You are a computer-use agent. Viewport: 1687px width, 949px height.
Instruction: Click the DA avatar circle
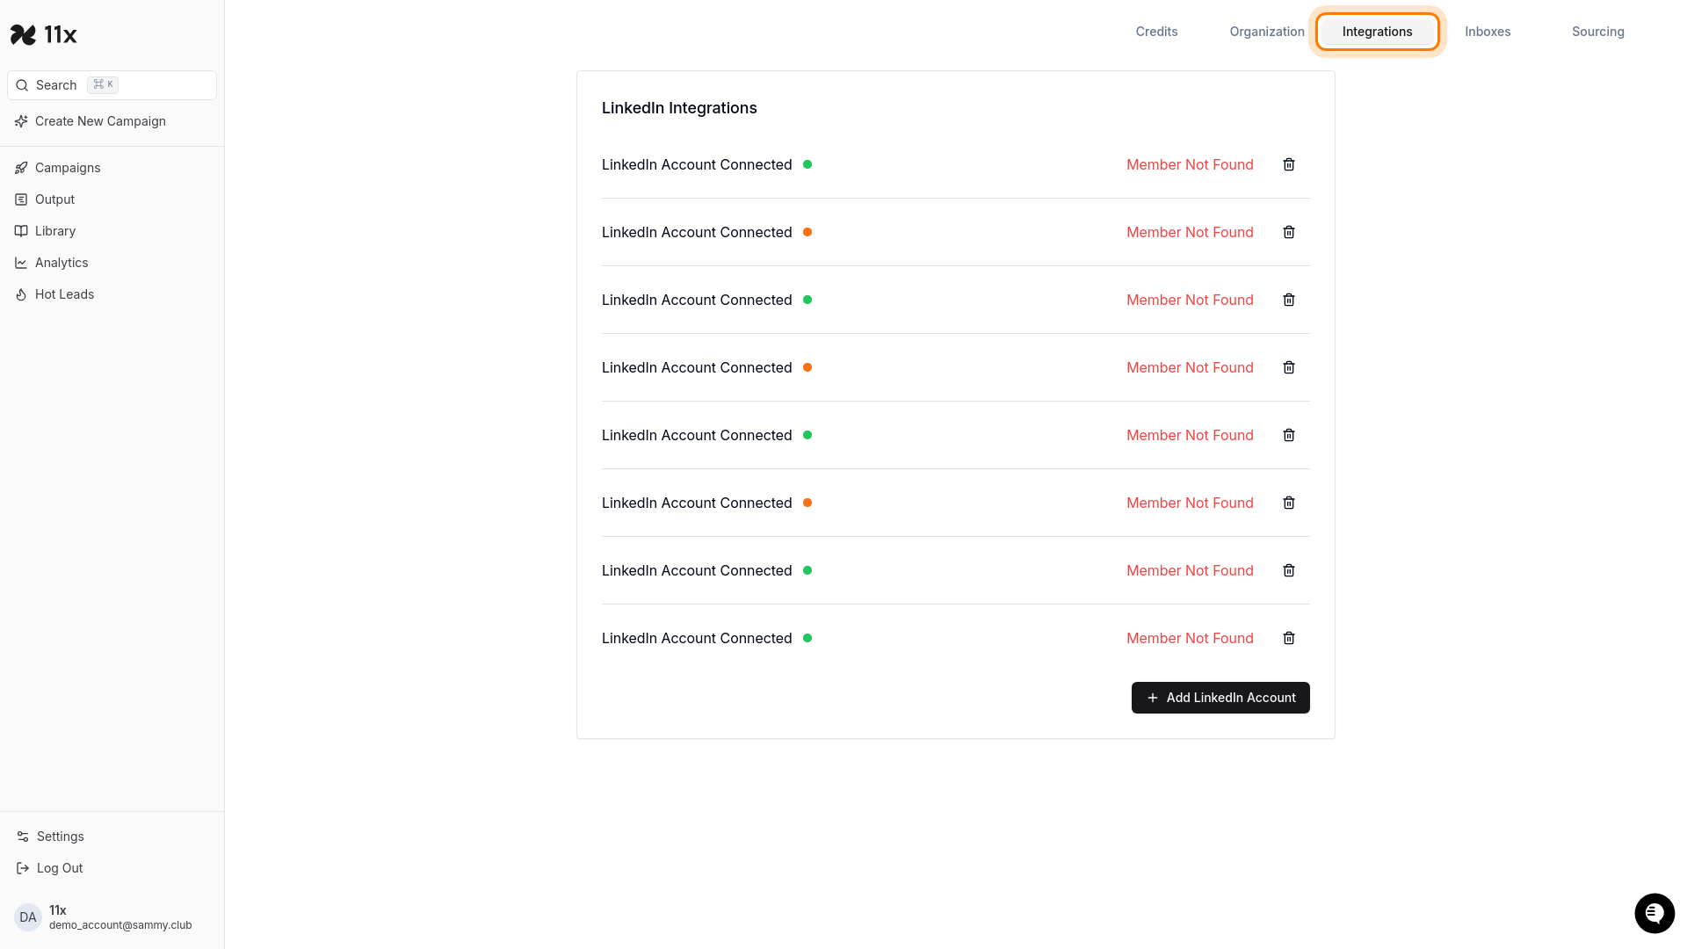tap(28, 917)
